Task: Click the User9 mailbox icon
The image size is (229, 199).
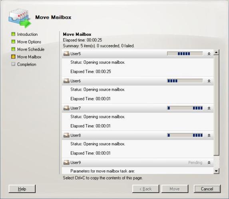Action: pos(66,162)
